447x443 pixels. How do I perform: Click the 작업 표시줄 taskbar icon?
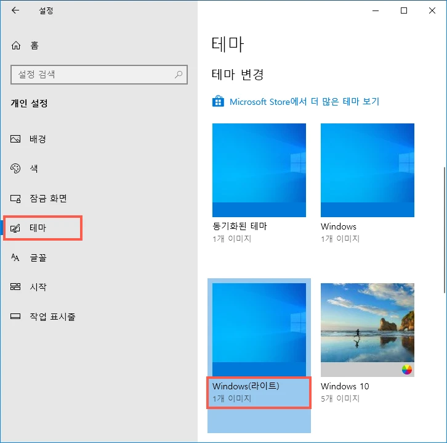click(x=15, y=316)
